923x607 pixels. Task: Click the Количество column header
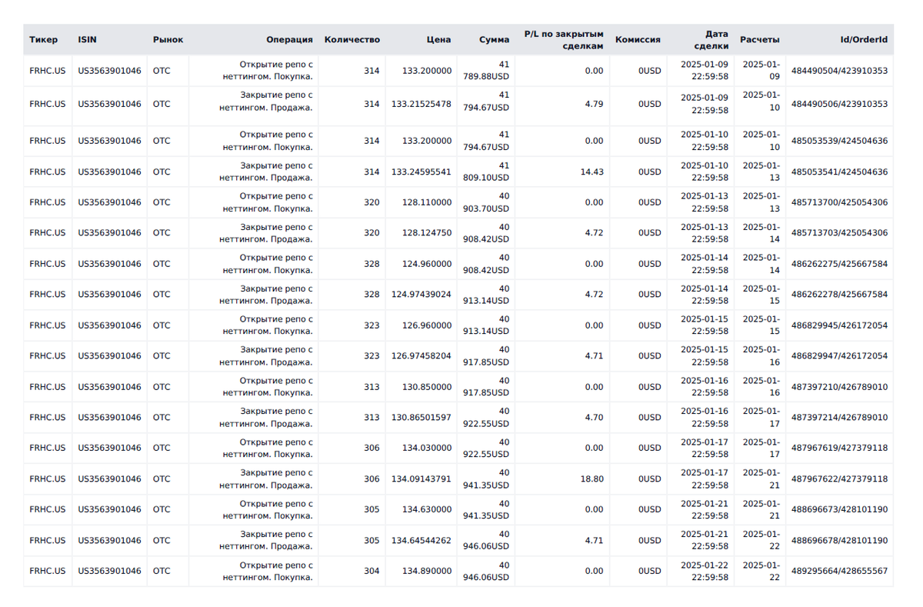coord(352,39)
